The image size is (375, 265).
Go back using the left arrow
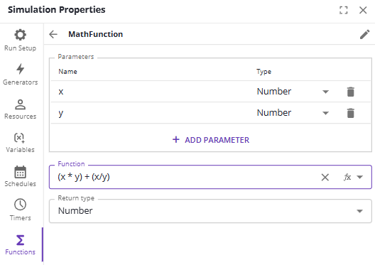tap(53, 34)
